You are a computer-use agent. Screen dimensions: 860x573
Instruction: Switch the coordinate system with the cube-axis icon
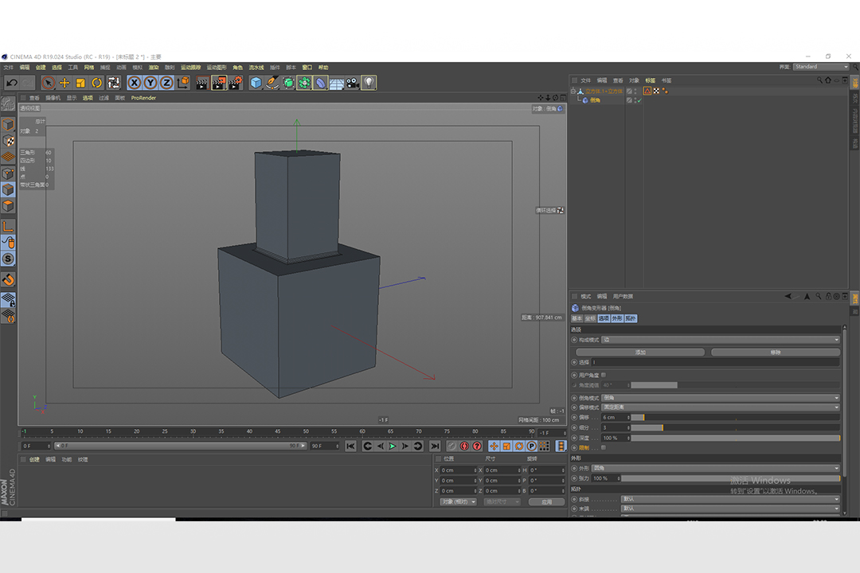click(183, 83)
